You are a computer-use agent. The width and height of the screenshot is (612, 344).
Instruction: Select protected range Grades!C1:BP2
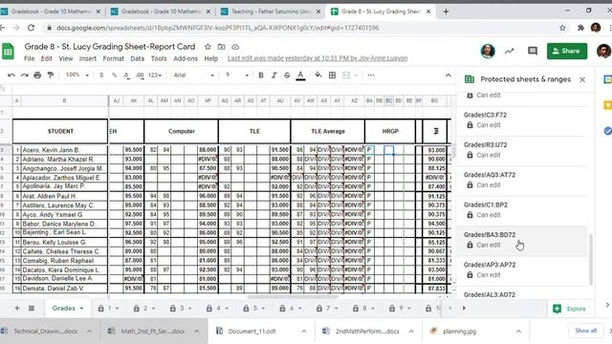click(x=522, y=210)
